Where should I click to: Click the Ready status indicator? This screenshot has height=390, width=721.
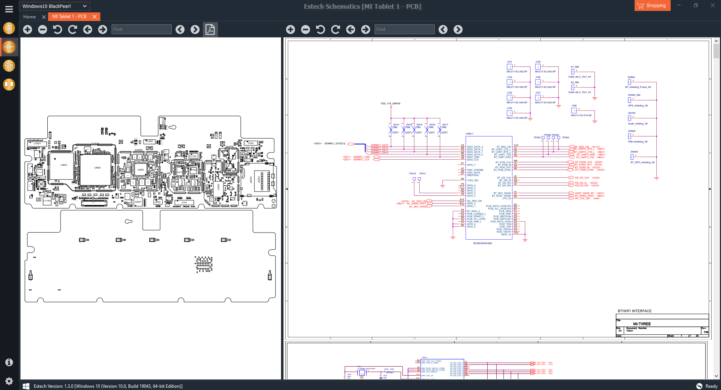[707, 386]
